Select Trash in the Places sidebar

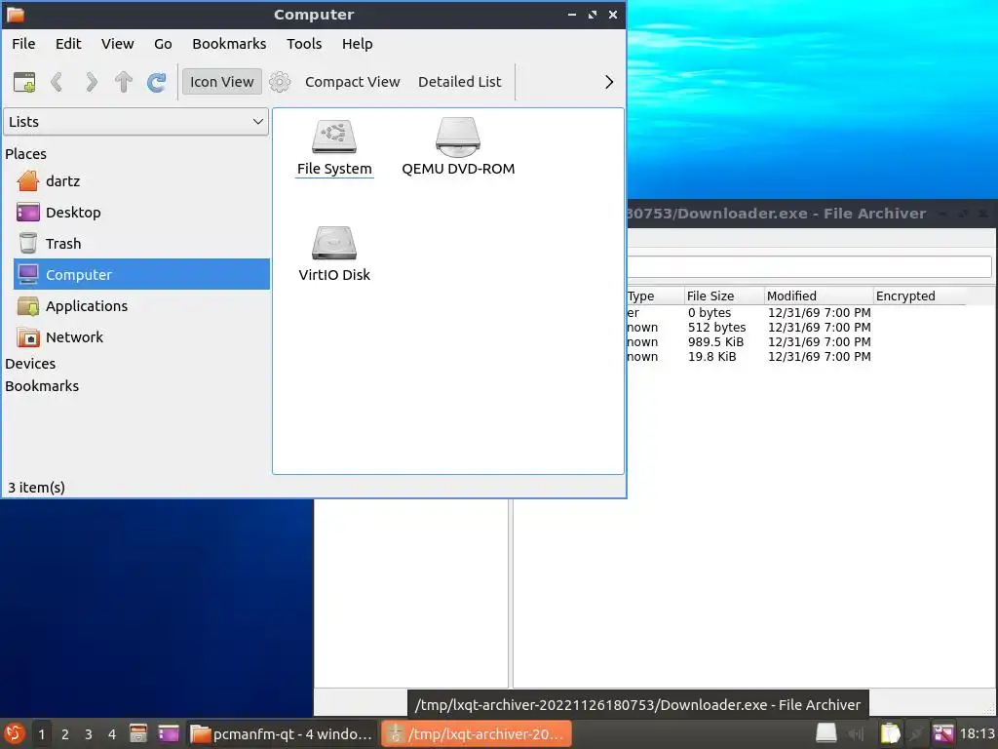(x=141, y=244)
